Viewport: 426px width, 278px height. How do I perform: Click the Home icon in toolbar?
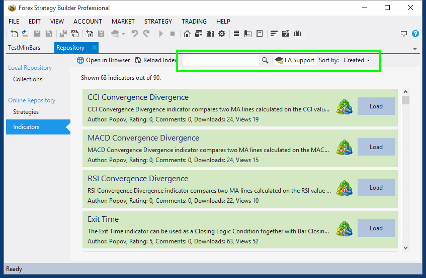[x=187, y=34]
